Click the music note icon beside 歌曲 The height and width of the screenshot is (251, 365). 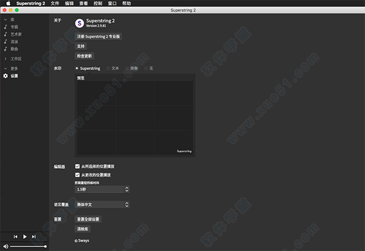[x=5, y=49]
